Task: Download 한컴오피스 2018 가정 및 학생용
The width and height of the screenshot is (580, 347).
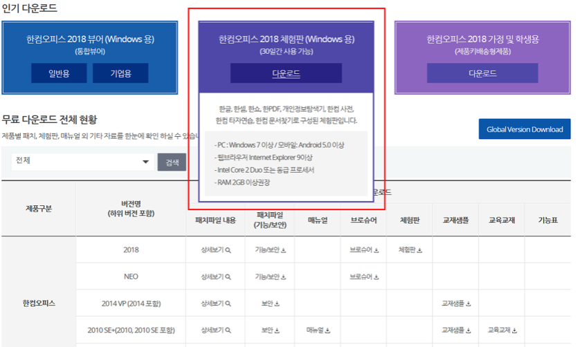Action: click(482, 73)
